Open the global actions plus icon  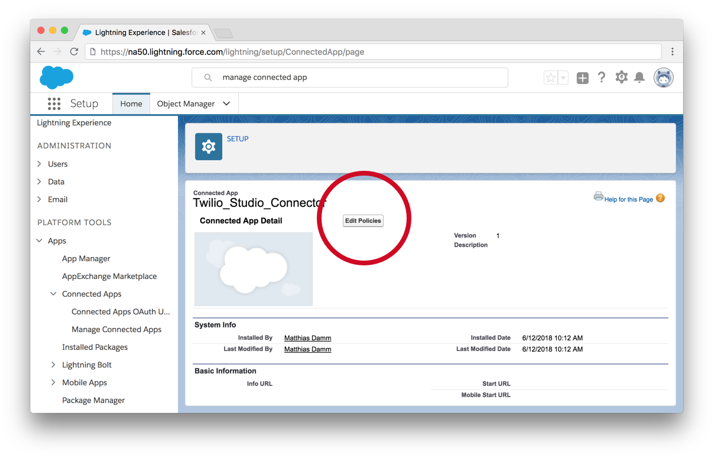[583, 77]
